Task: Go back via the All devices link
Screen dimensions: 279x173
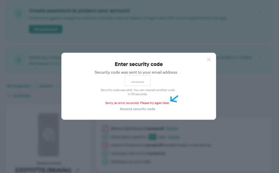Action: [19, 96]
